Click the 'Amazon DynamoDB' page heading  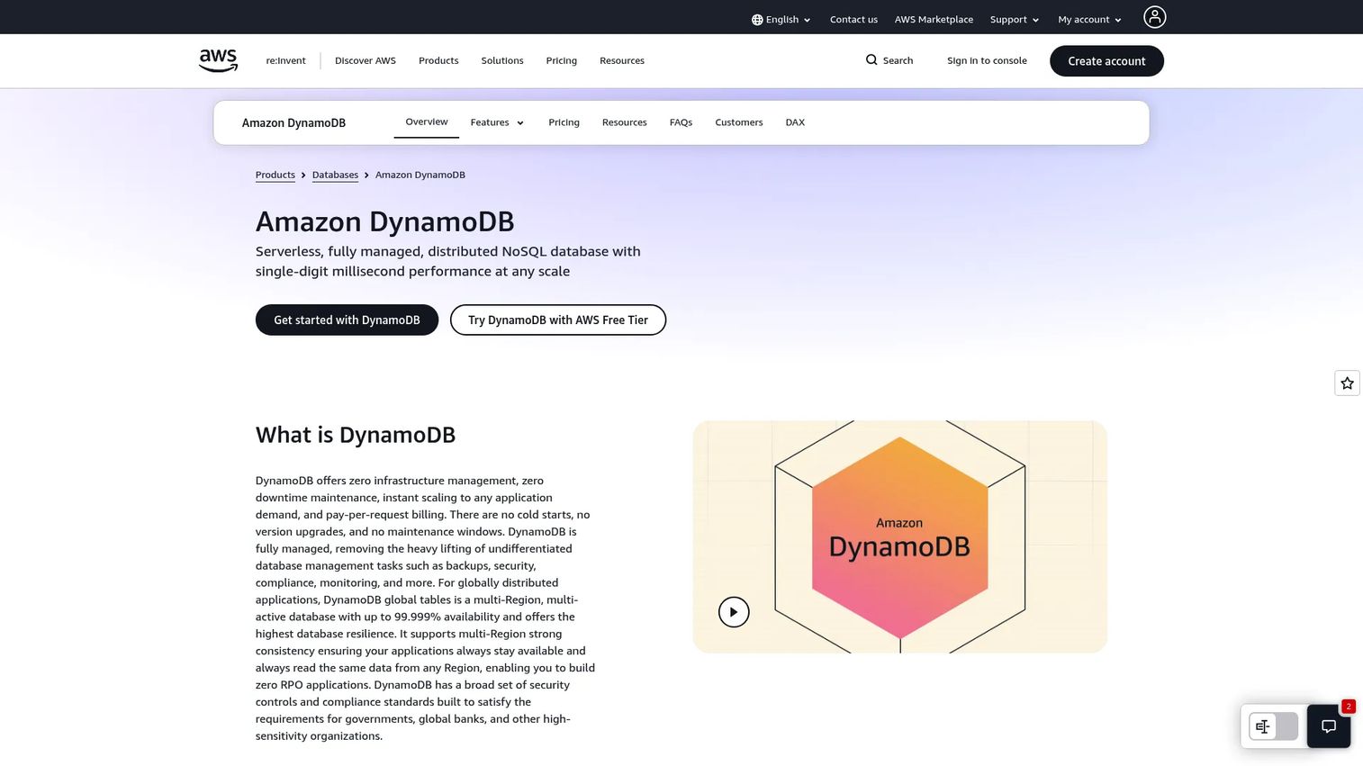tap(385, 221)
